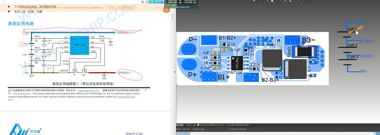Image resolution: width=380 pixels, height=135 pixels.
Task: Click the orange lightbulb tip icon
Action: tap(166, 10)
